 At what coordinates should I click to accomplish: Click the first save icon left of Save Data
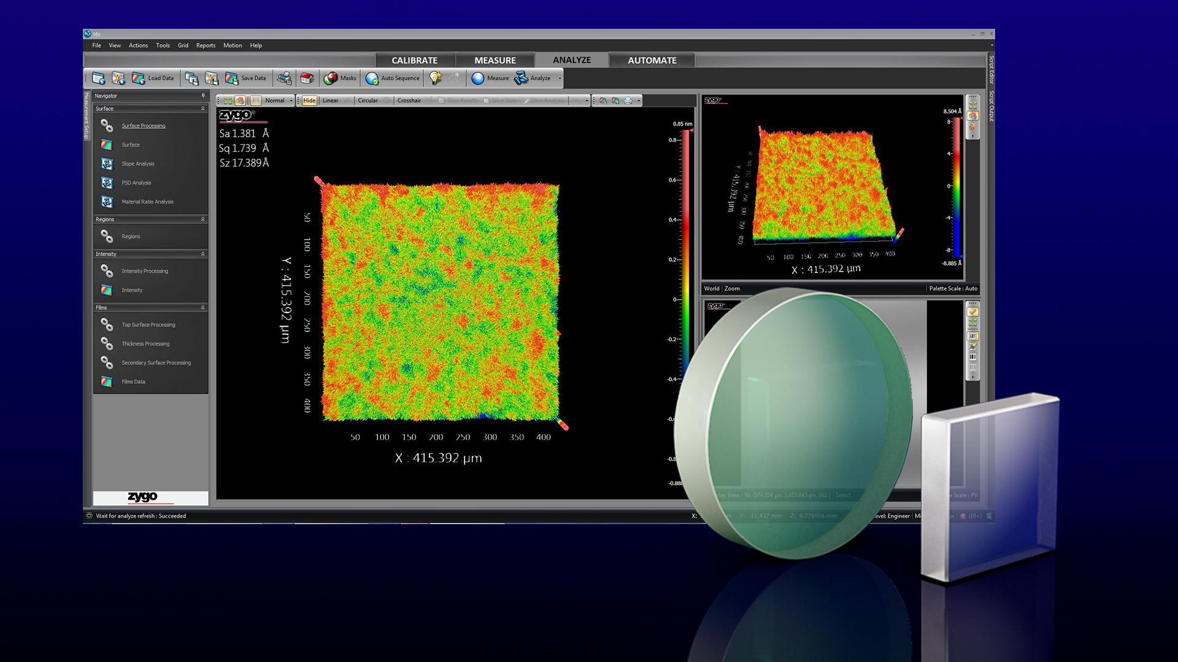point(191,78)
